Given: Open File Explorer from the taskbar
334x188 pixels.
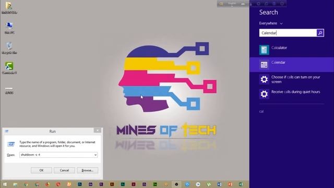Looking at the screenshot, I should coord(15,184).
